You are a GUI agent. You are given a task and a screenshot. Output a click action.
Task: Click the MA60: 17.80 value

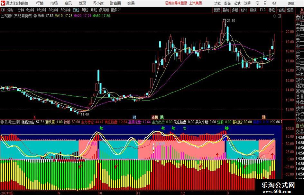(101, 16)
